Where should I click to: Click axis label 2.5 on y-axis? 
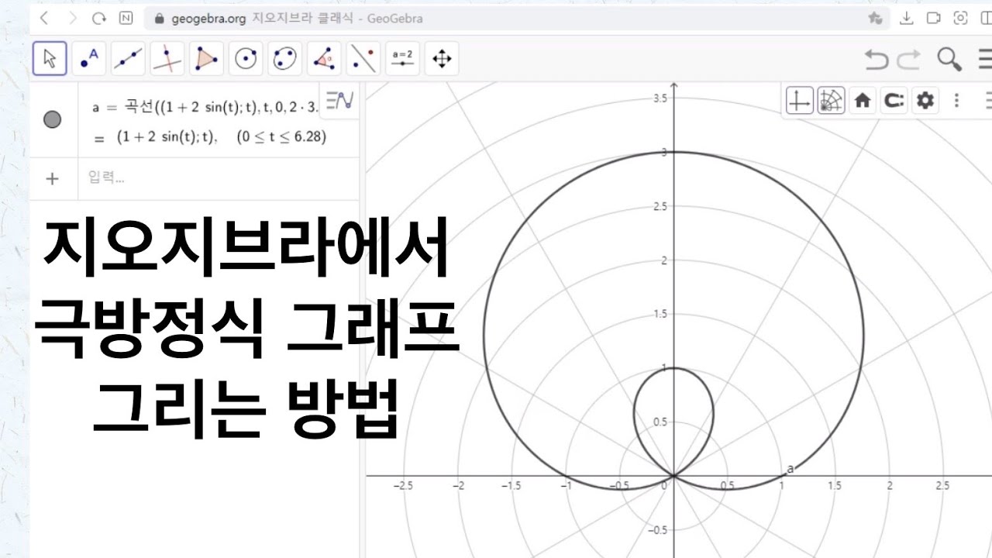(660, 206)
